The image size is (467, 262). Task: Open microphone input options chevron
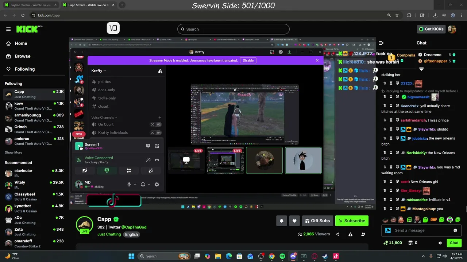(x=135, y=184)
